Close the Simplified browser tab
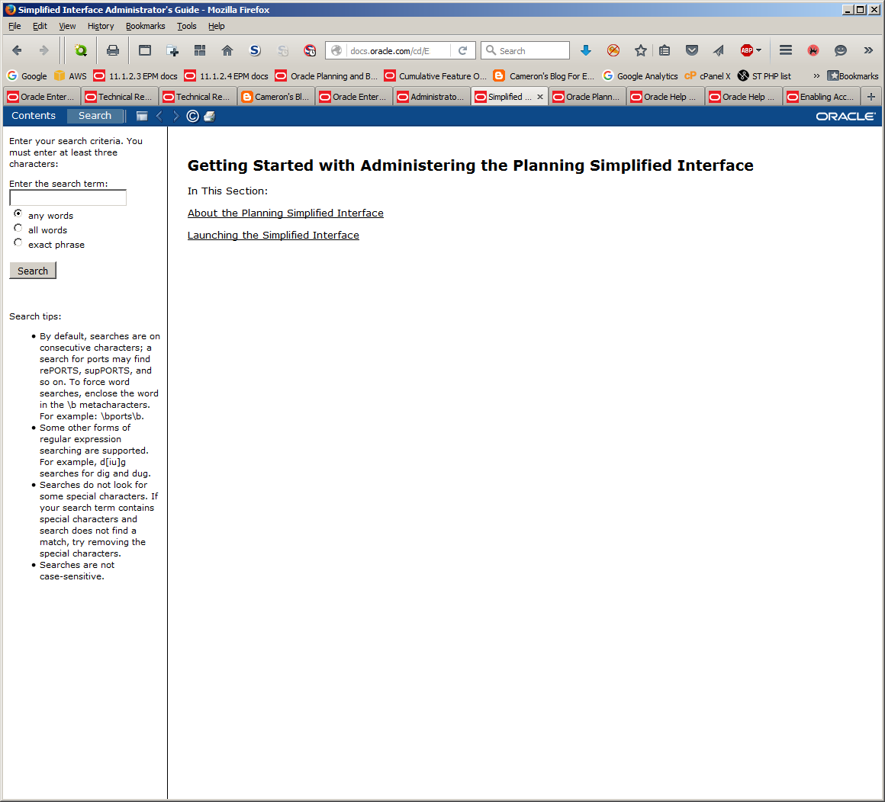Image resolution: width=885 pixels, height=802 pixels. (540, 97)
